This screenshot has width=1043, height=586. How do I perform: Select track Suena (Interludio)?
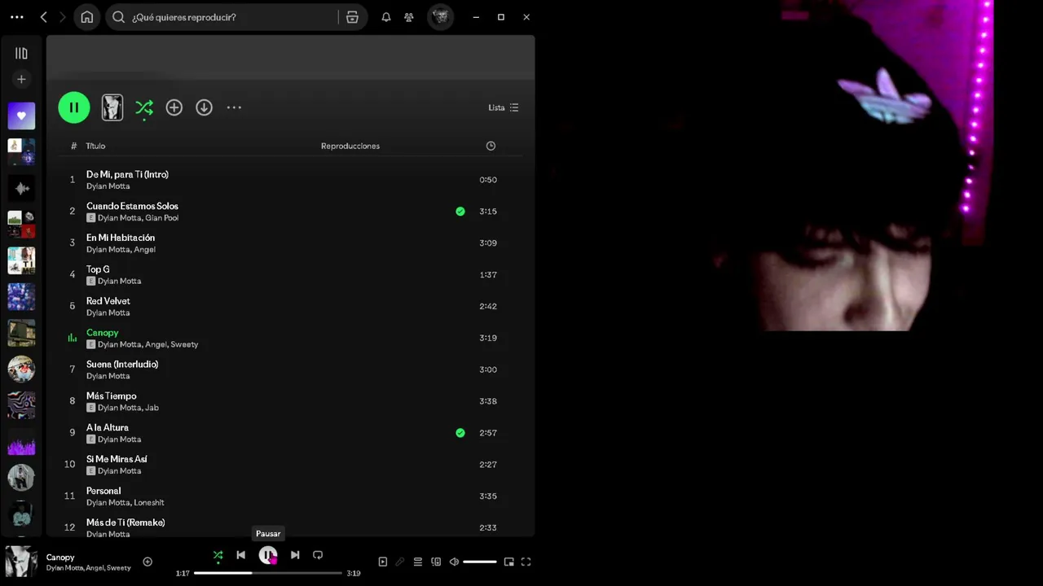122,364
